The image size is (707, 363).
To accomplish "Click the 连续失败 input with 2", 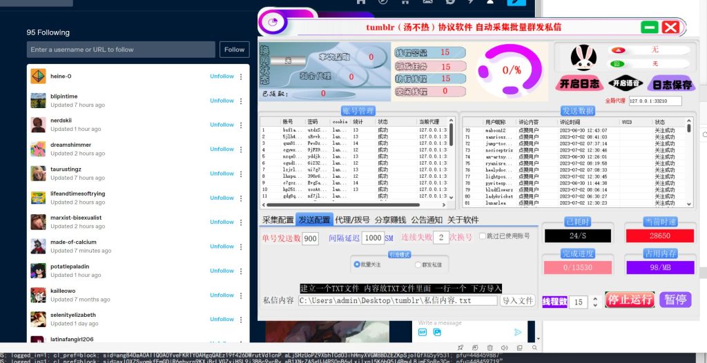I will (441, 238).
